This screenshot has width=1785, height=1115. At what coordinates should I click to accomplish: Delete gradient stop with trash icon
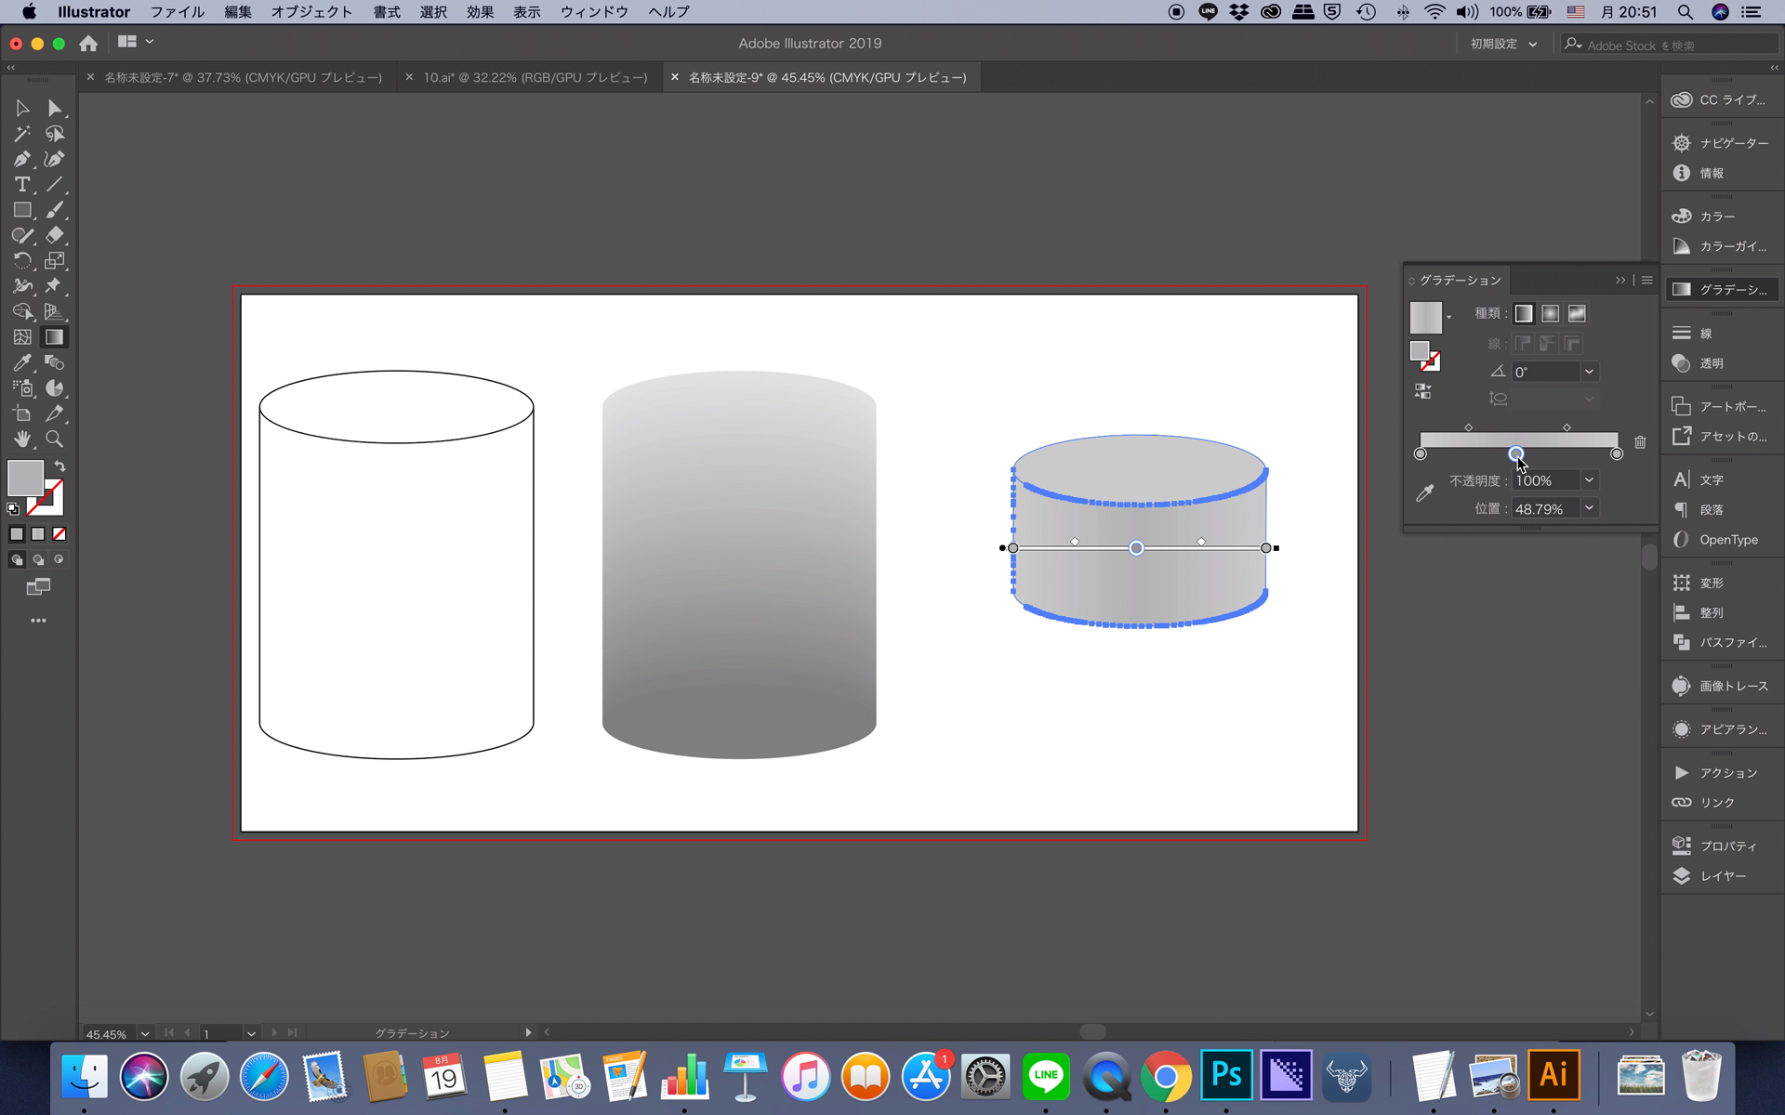(x=1640, y=442)
